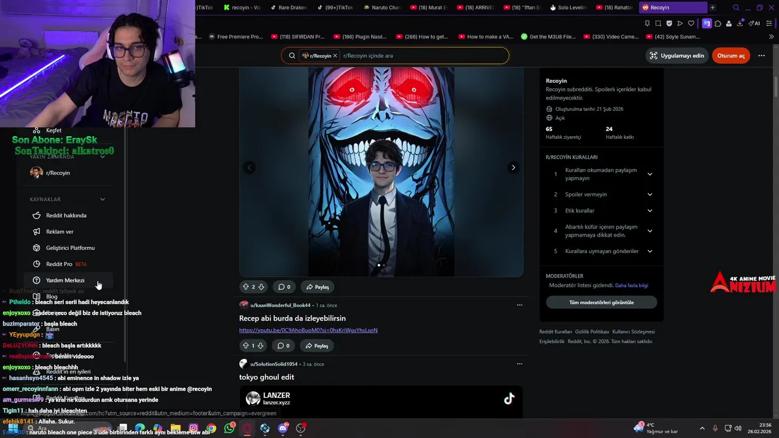The height and width of the screenshot is (438, 779).
Task: Open options menu for SolutionSolid1054's post
Action: (x=519, y=364)
